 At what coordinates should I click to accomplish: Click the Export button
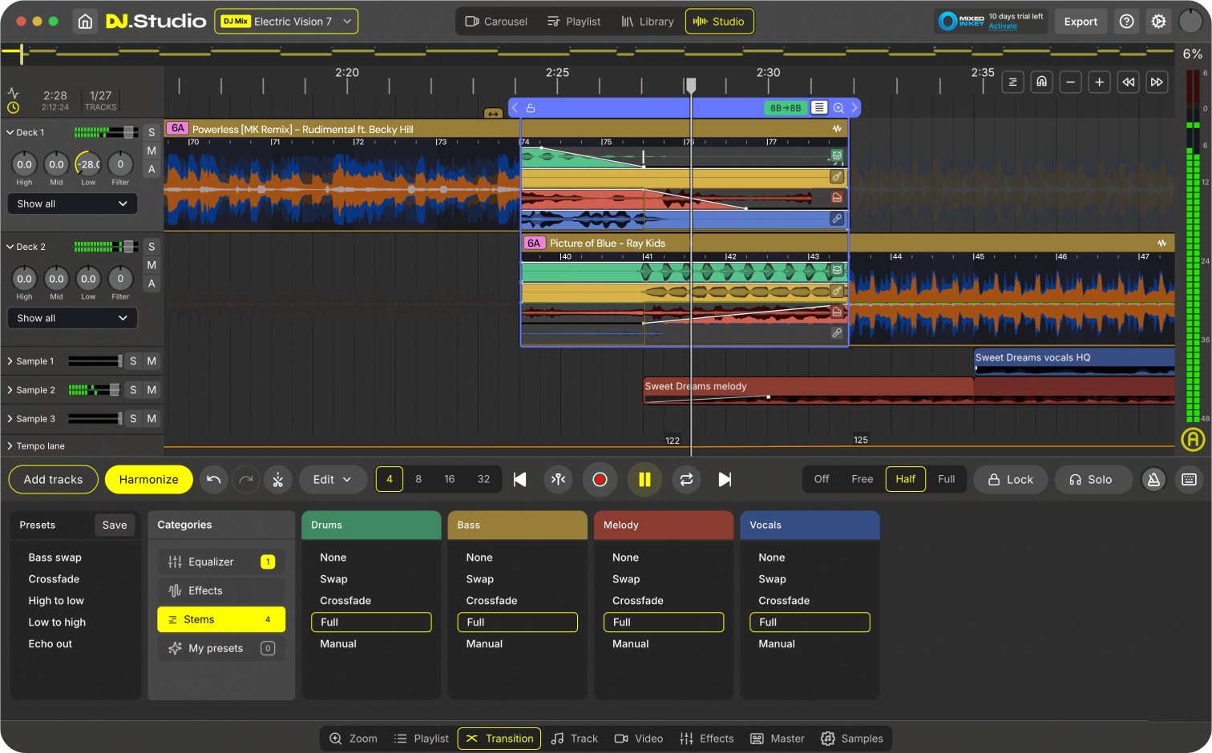[1080, 22]
